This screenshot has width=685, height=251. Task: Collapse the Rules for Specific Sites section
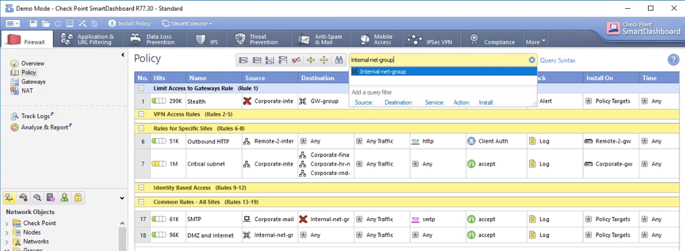click(x=141, y=129)
